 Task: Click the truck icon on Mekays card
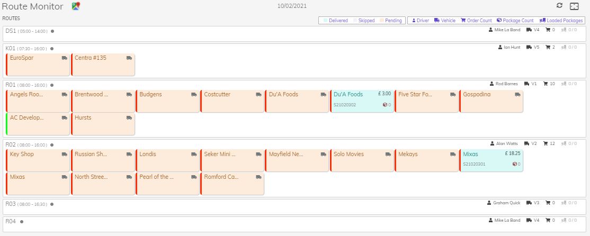453,155
